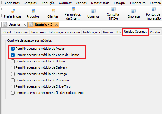
Task: Open the Consulta NFC-e toolbar icon
Action: [113, 13]
